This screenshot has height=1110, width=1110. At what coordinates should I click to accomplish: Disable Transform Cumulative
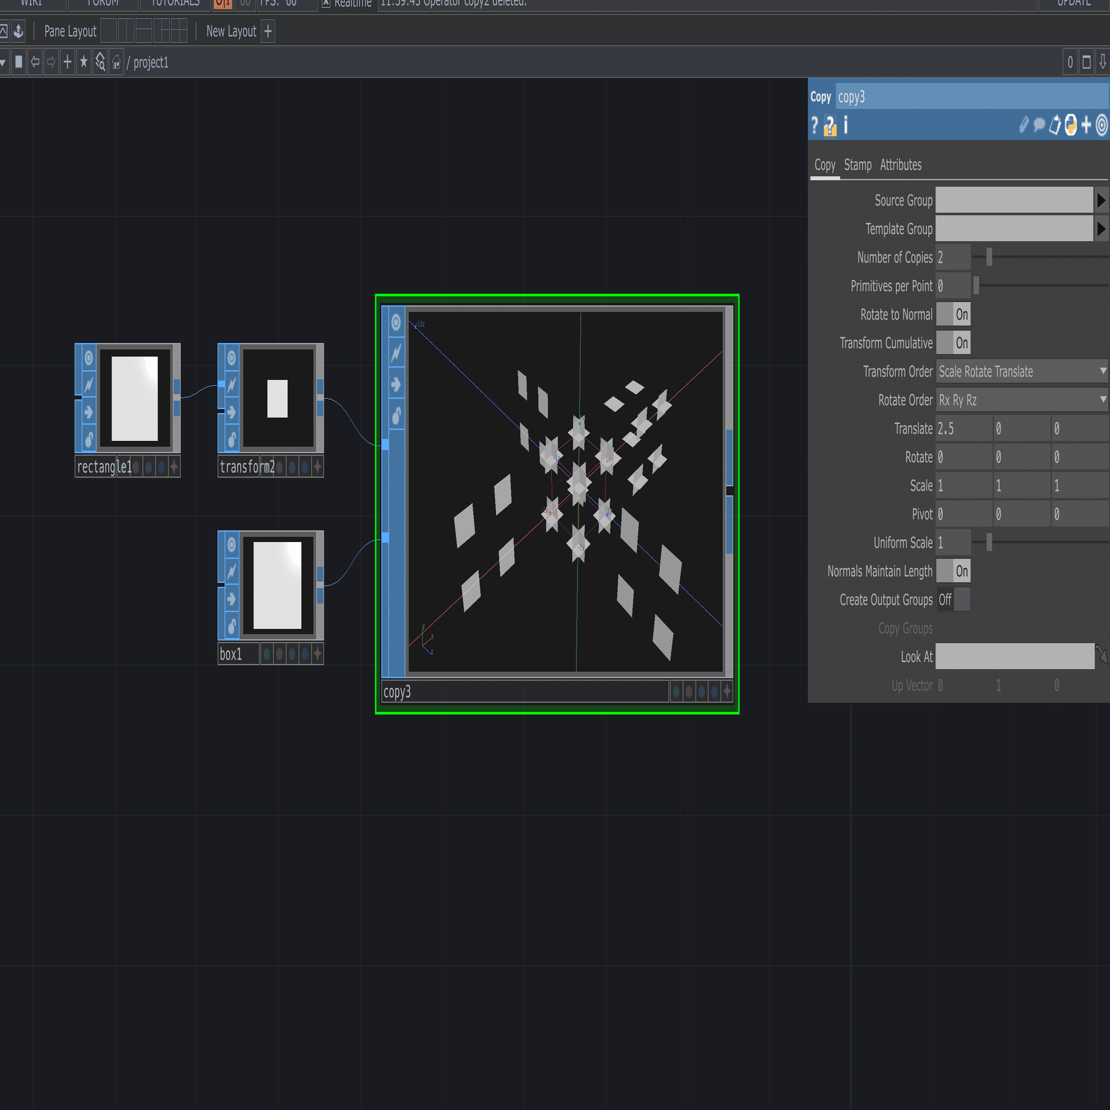pos(954,343)
